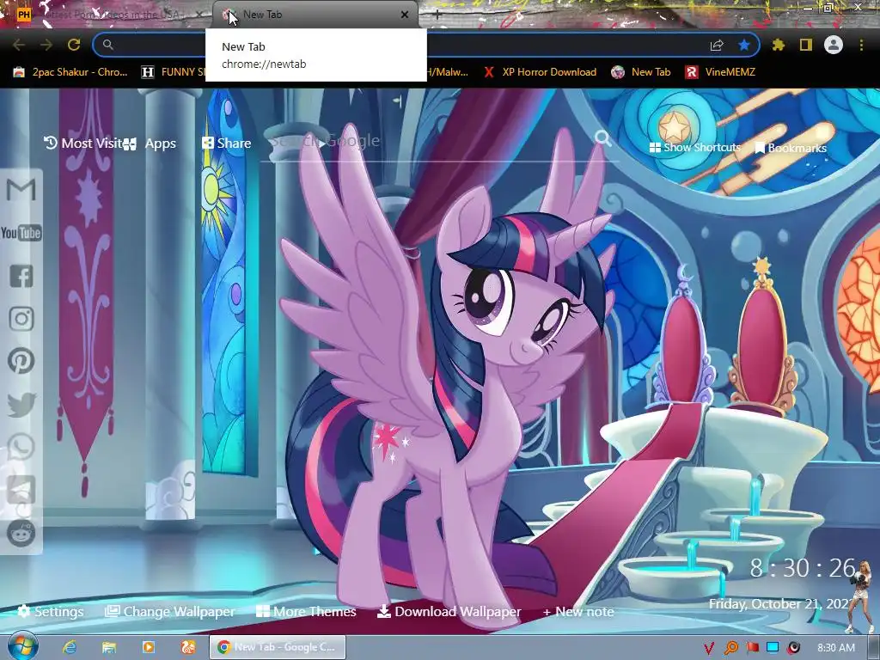Open the speaker volume tray icon
Screen dimensions: 880x660
[793, 648]
